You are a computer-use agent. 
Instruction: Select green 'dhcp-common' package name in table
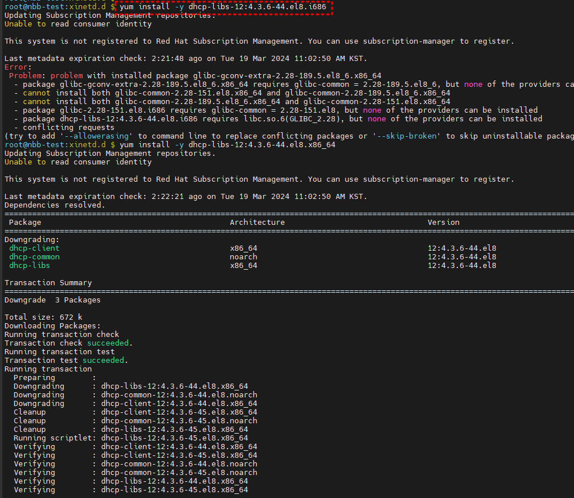pos(34,257)
